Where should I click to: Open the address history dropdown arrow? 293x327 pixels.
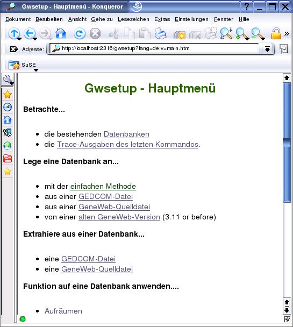pos(267,49)
